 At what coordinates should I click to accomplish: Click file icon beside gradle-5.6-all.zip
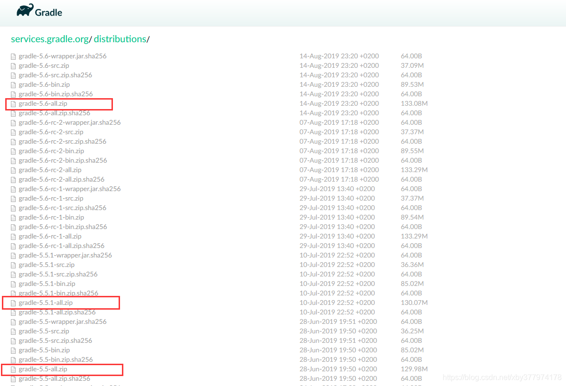[x=13, y=104]
